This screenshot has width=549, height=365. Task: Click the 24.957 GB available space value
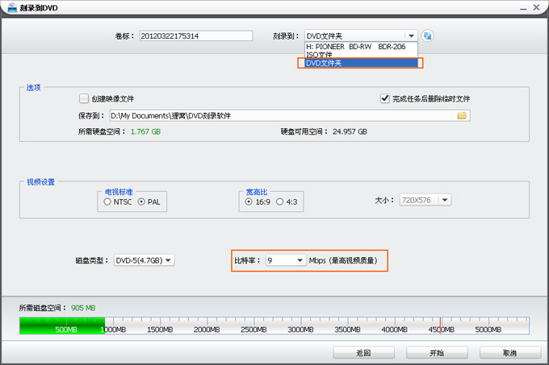pos(350,131)
